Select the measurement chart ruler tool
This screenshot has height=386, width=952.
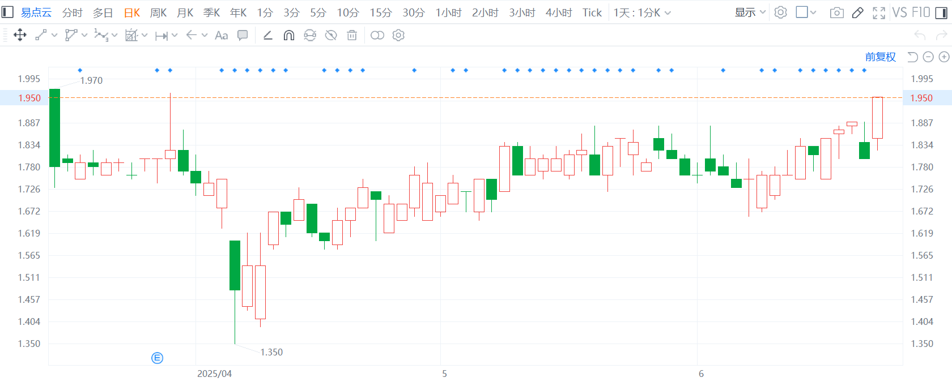[131, 36]
